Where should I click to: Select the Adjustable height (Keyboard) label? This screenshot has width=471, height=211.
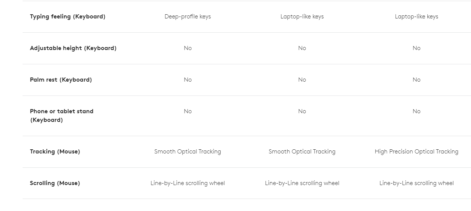pos(73,48)
